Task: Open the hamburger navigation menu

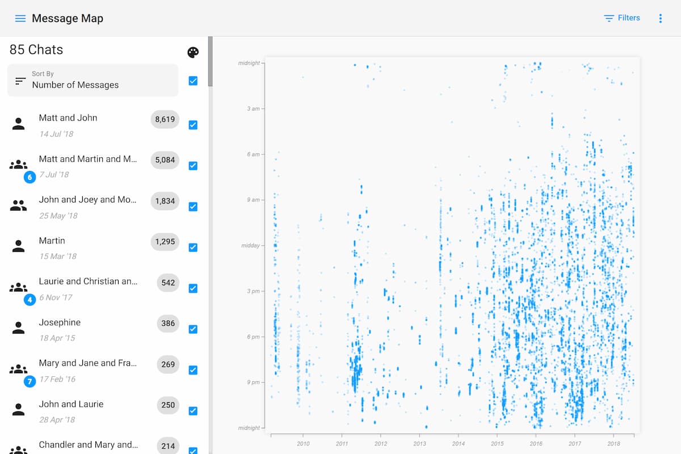Action: (x=20, y=18)
